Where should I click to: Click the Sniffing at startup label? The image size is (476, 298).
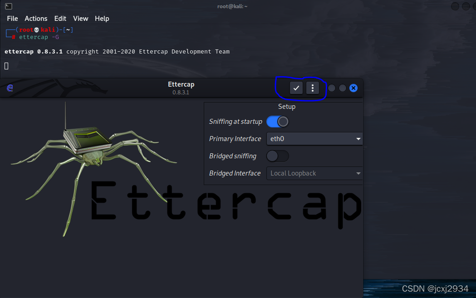236,122
